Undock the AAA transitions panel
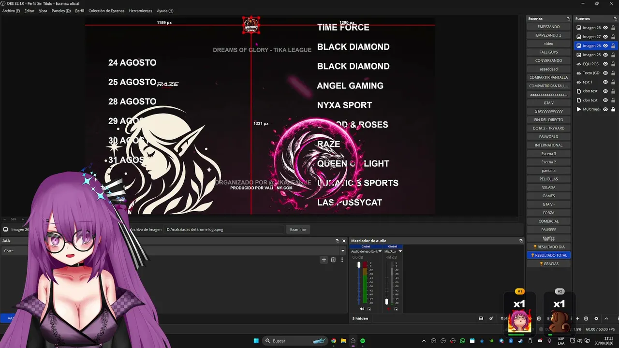 [x=337, y=241]
